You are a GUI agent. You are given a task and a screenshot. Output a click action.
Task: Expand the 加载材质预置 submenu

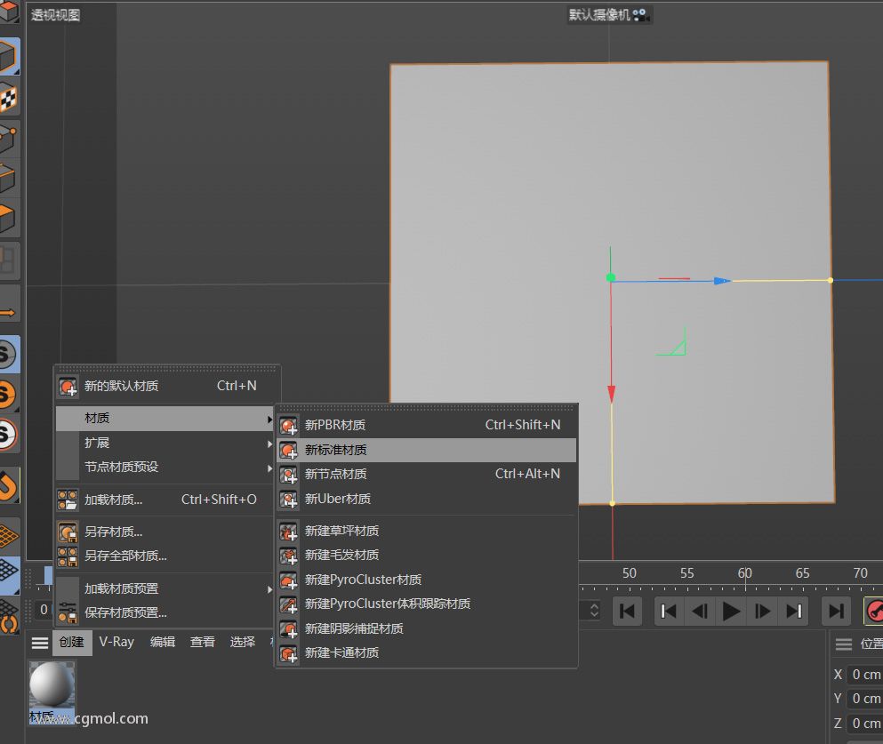click(165, 588)
